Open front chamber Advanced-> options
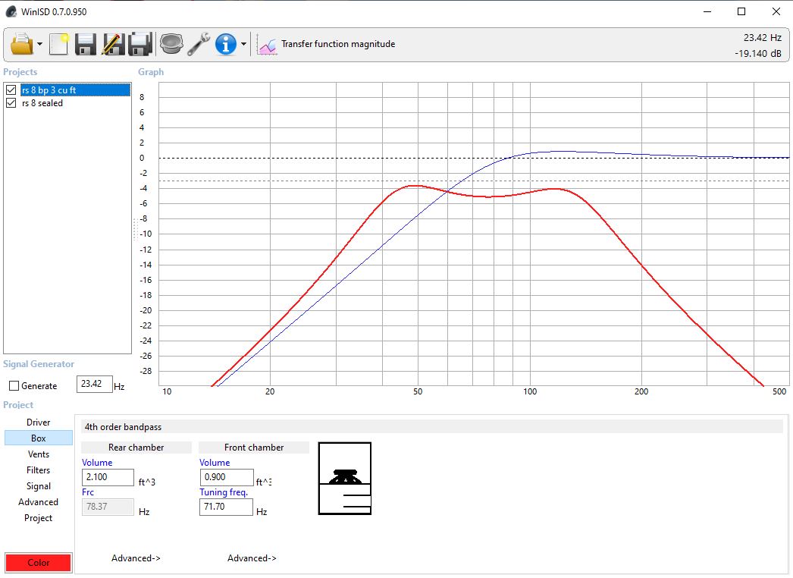 click(252, 558)
